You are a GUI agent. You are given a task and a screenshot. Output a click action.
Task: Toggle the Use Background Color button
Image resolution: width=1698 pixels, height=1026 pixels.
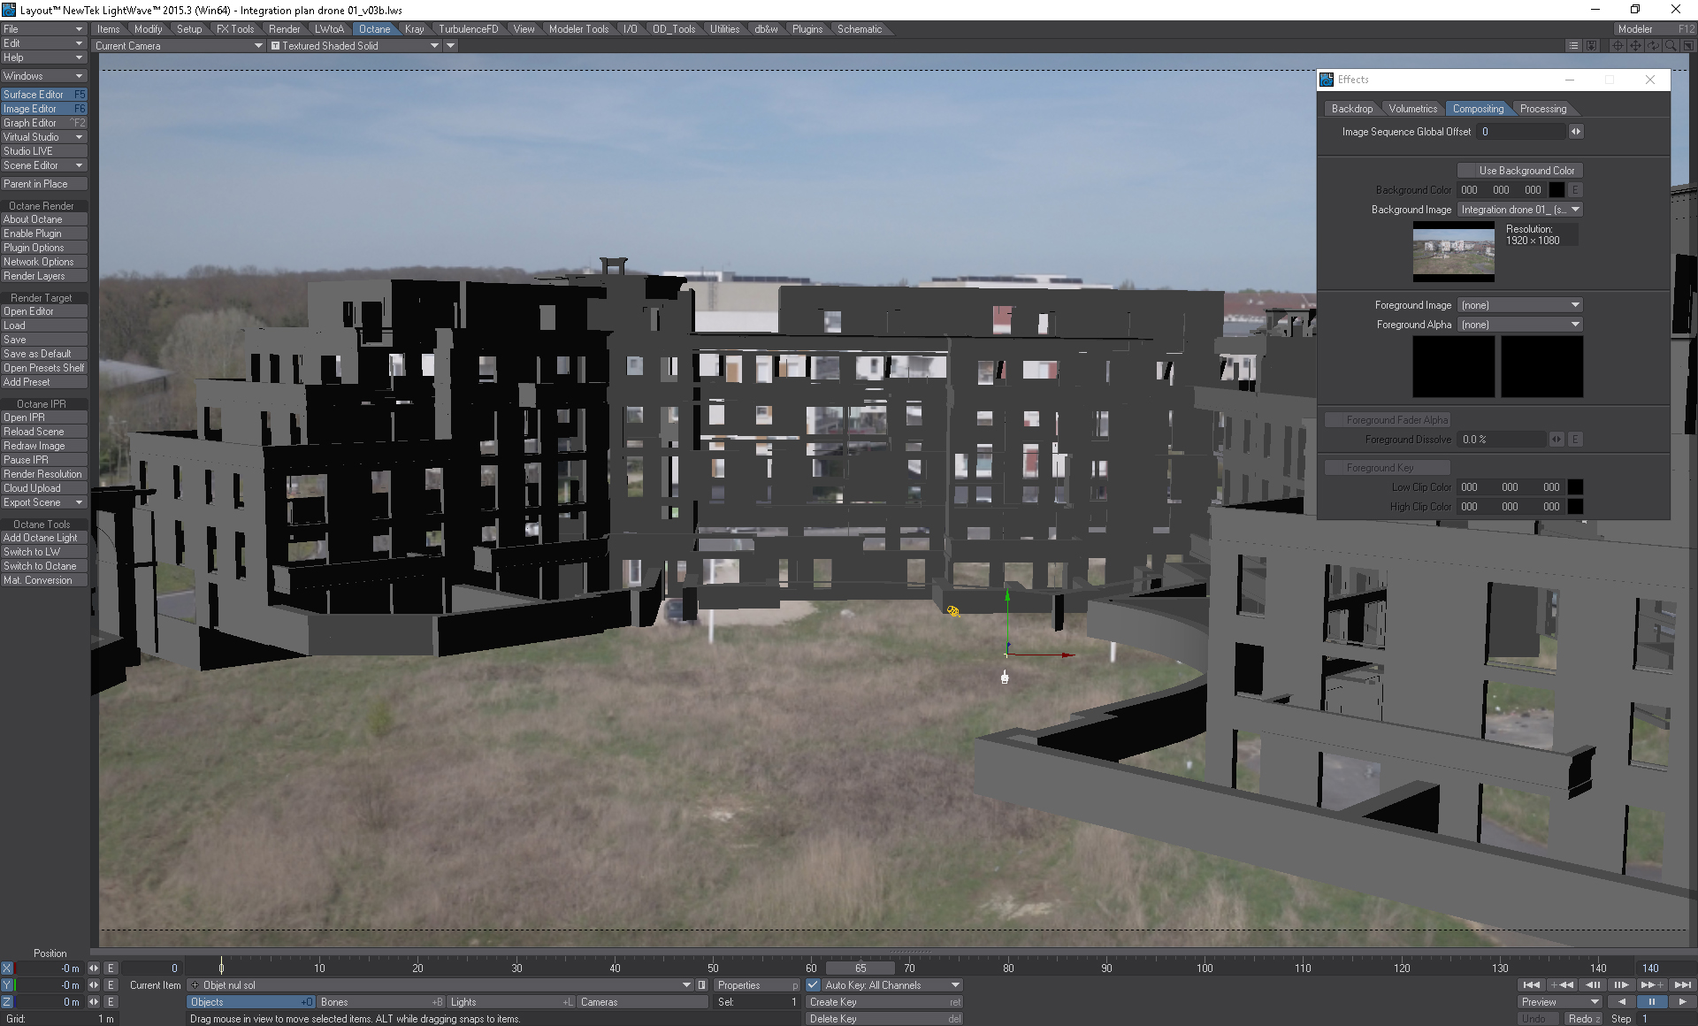click(1519, 171)
